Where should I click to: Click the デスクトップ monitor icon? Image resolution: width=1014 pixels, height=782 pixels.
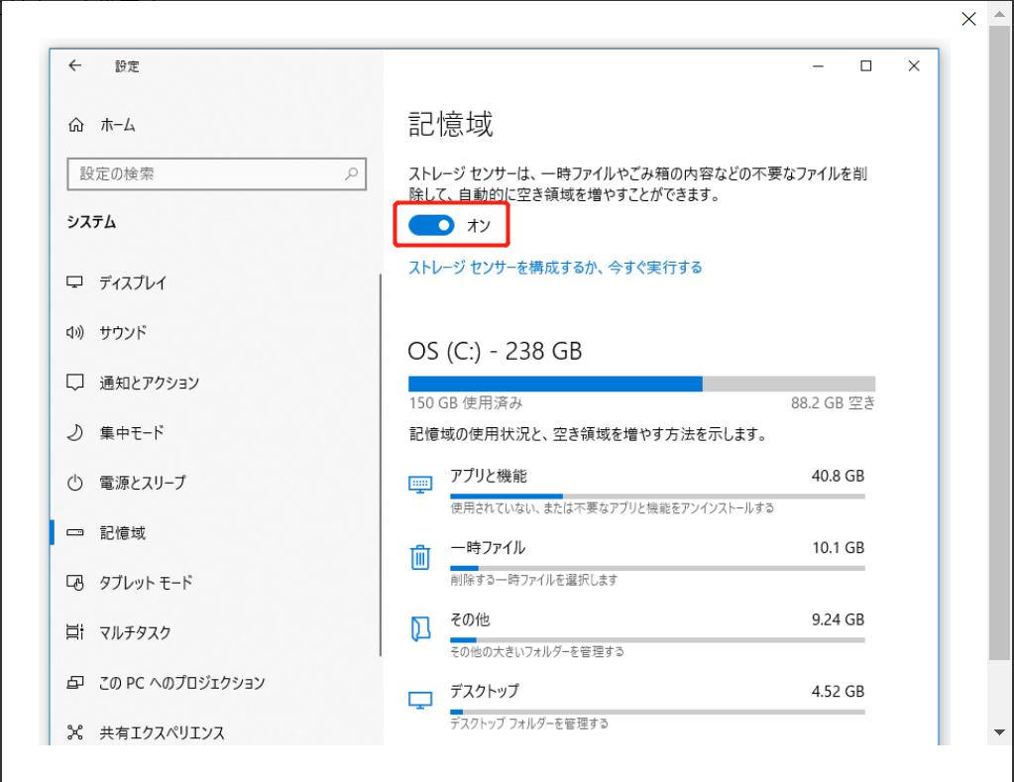pyautogui.click(x=420, y=700)
